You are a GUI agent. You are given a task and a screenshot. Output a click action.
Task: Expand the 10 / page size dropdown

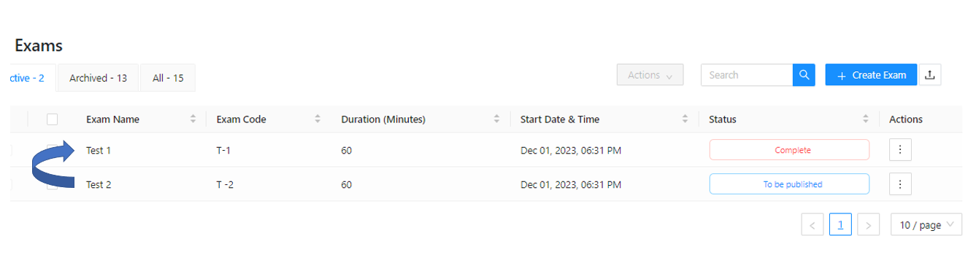[926, 225]
